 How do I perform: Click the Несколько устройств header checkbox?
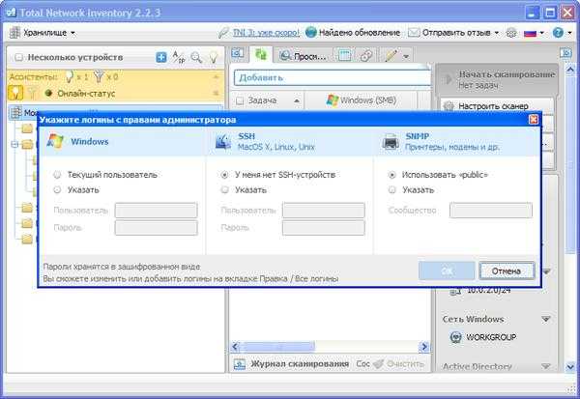click(18, 57)
